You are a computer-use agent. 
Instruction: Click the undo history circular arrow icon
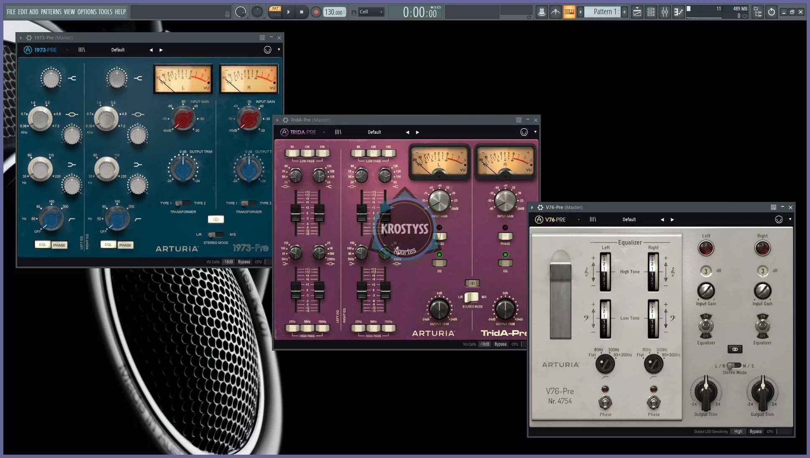pyautogui.click(x=772, y=12)
